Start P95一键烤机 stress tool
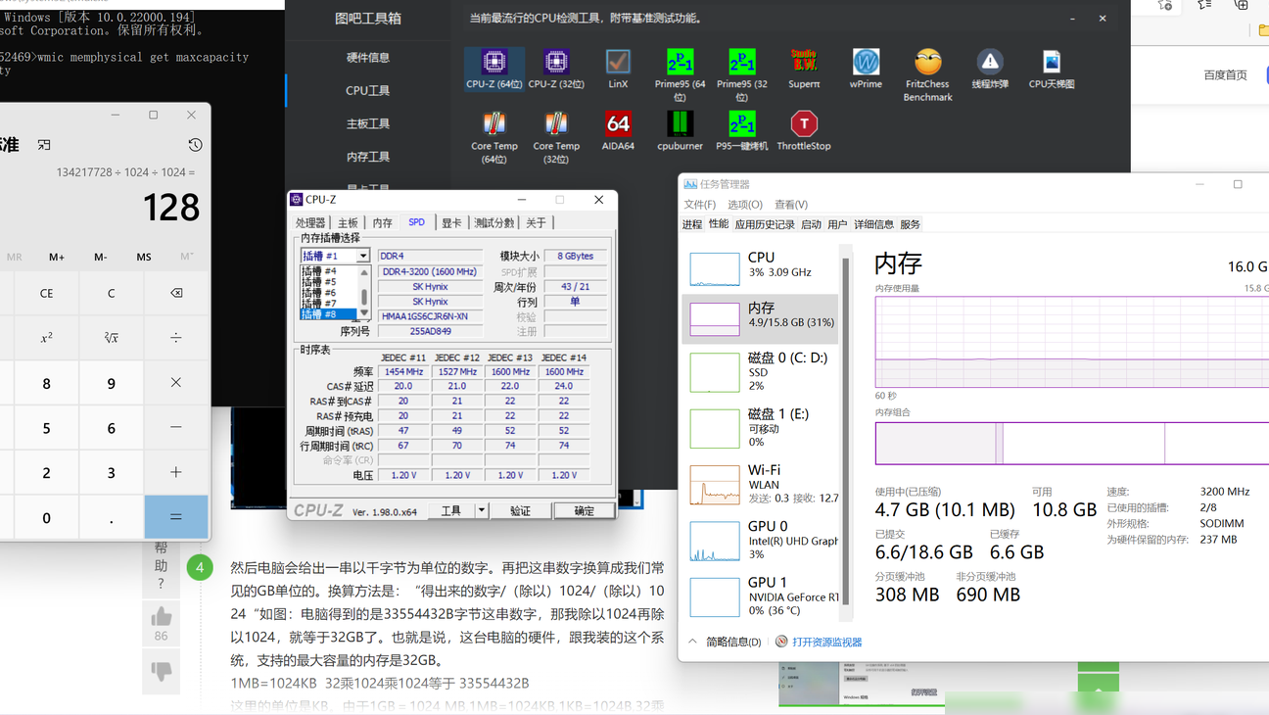This screenshot has height=715, width=1269. pos(741,130)
